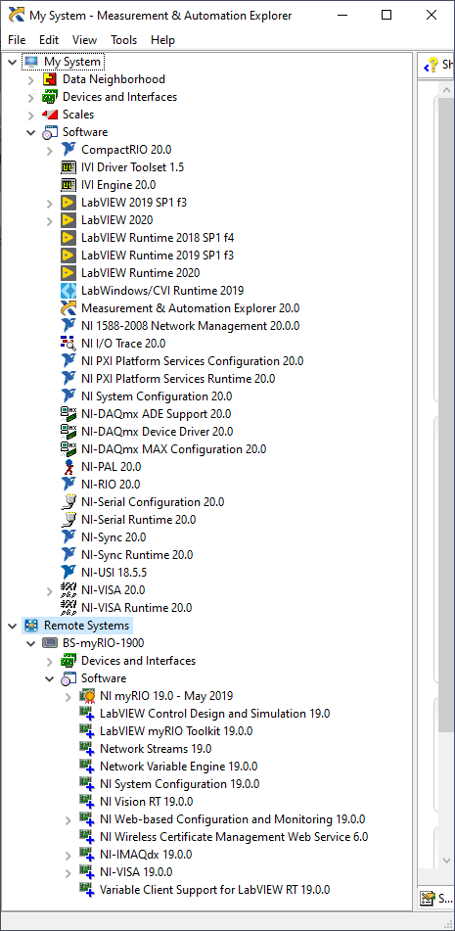Viewport: 455px width, 931px height.
Task: Collapse the My System Software node
Action: 31,132
